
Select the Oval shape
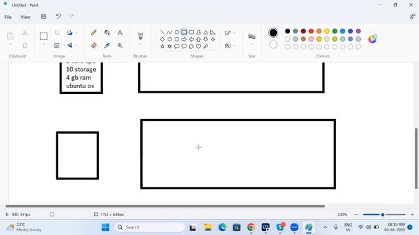click(177, 32)
